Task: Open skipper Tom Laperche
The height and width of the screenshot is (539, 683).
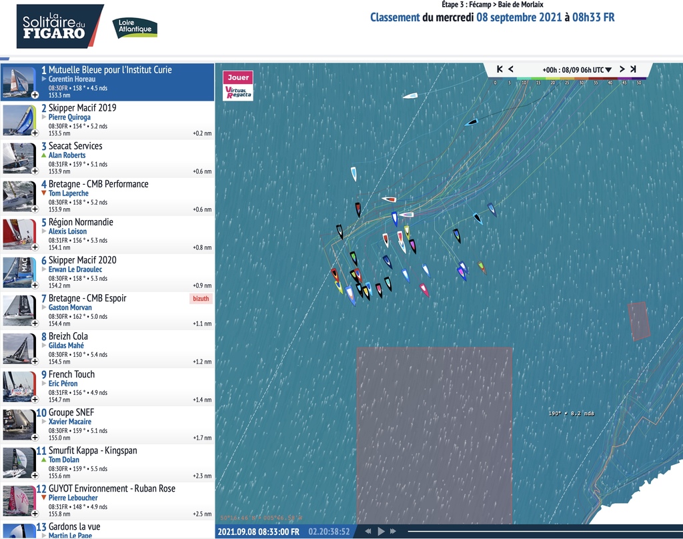Action: point(69,193)
